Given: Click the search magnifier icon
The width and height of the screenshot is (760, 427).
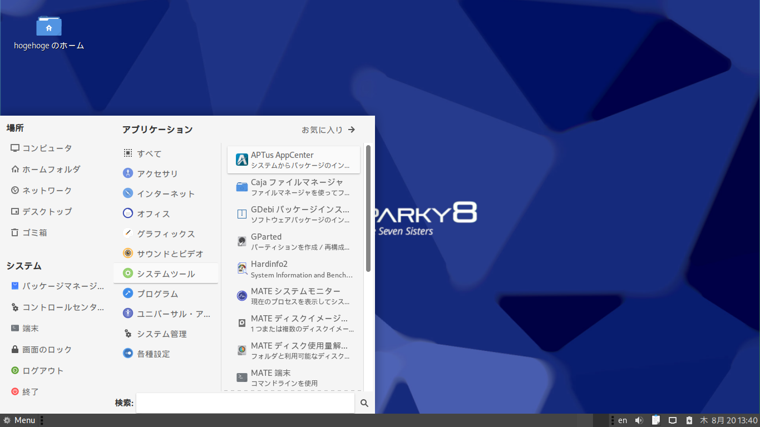Looking at the screenshot, I should 364,403.
